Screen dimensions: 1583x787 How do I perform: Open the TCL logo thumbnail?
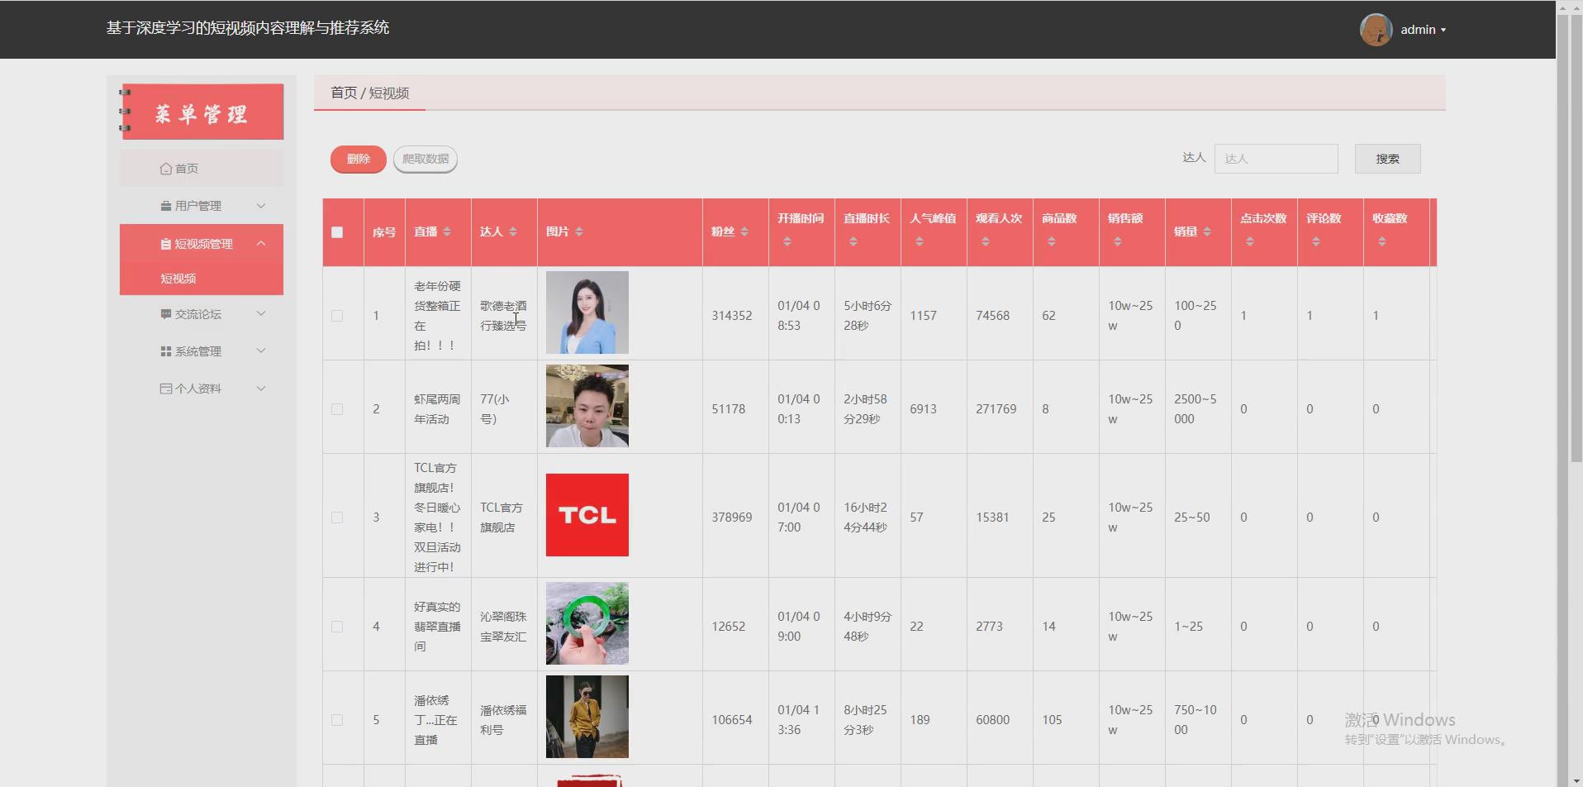587,515
